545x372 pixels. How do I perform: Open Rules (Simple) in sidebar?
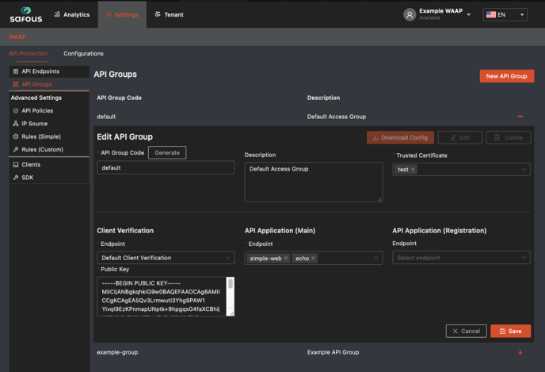point(48,136)
